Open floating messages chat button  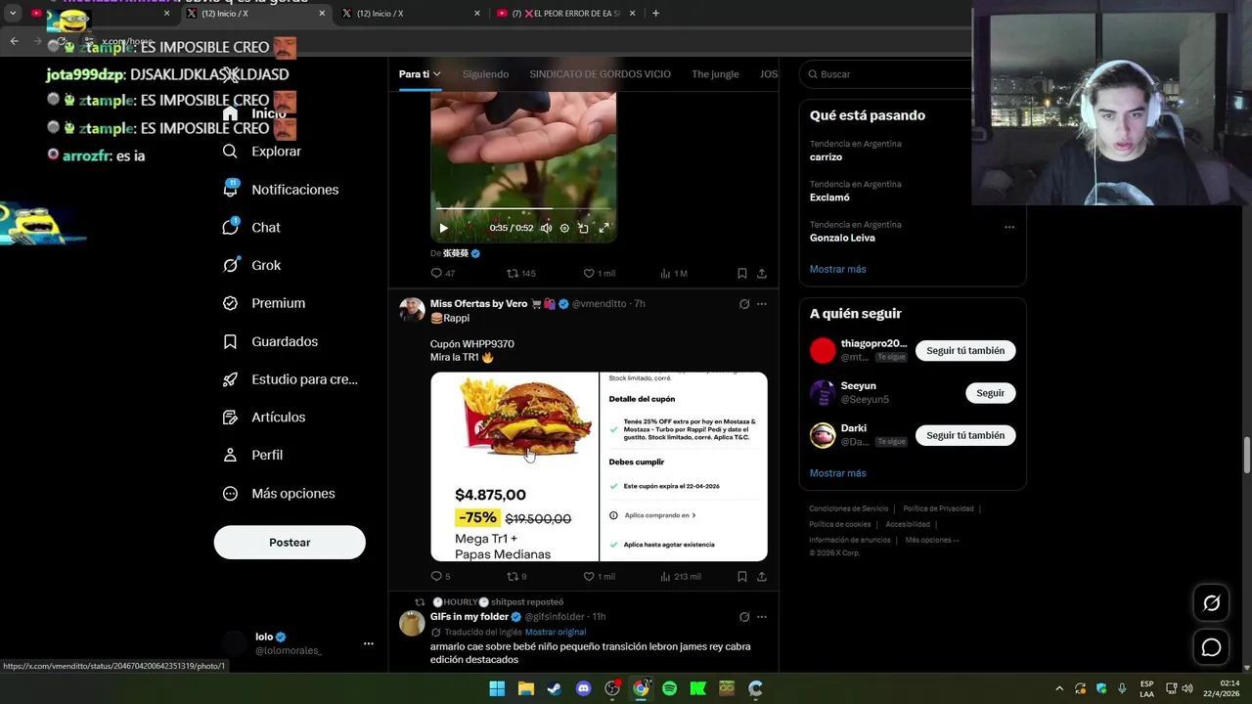[x=1211, y=647]
